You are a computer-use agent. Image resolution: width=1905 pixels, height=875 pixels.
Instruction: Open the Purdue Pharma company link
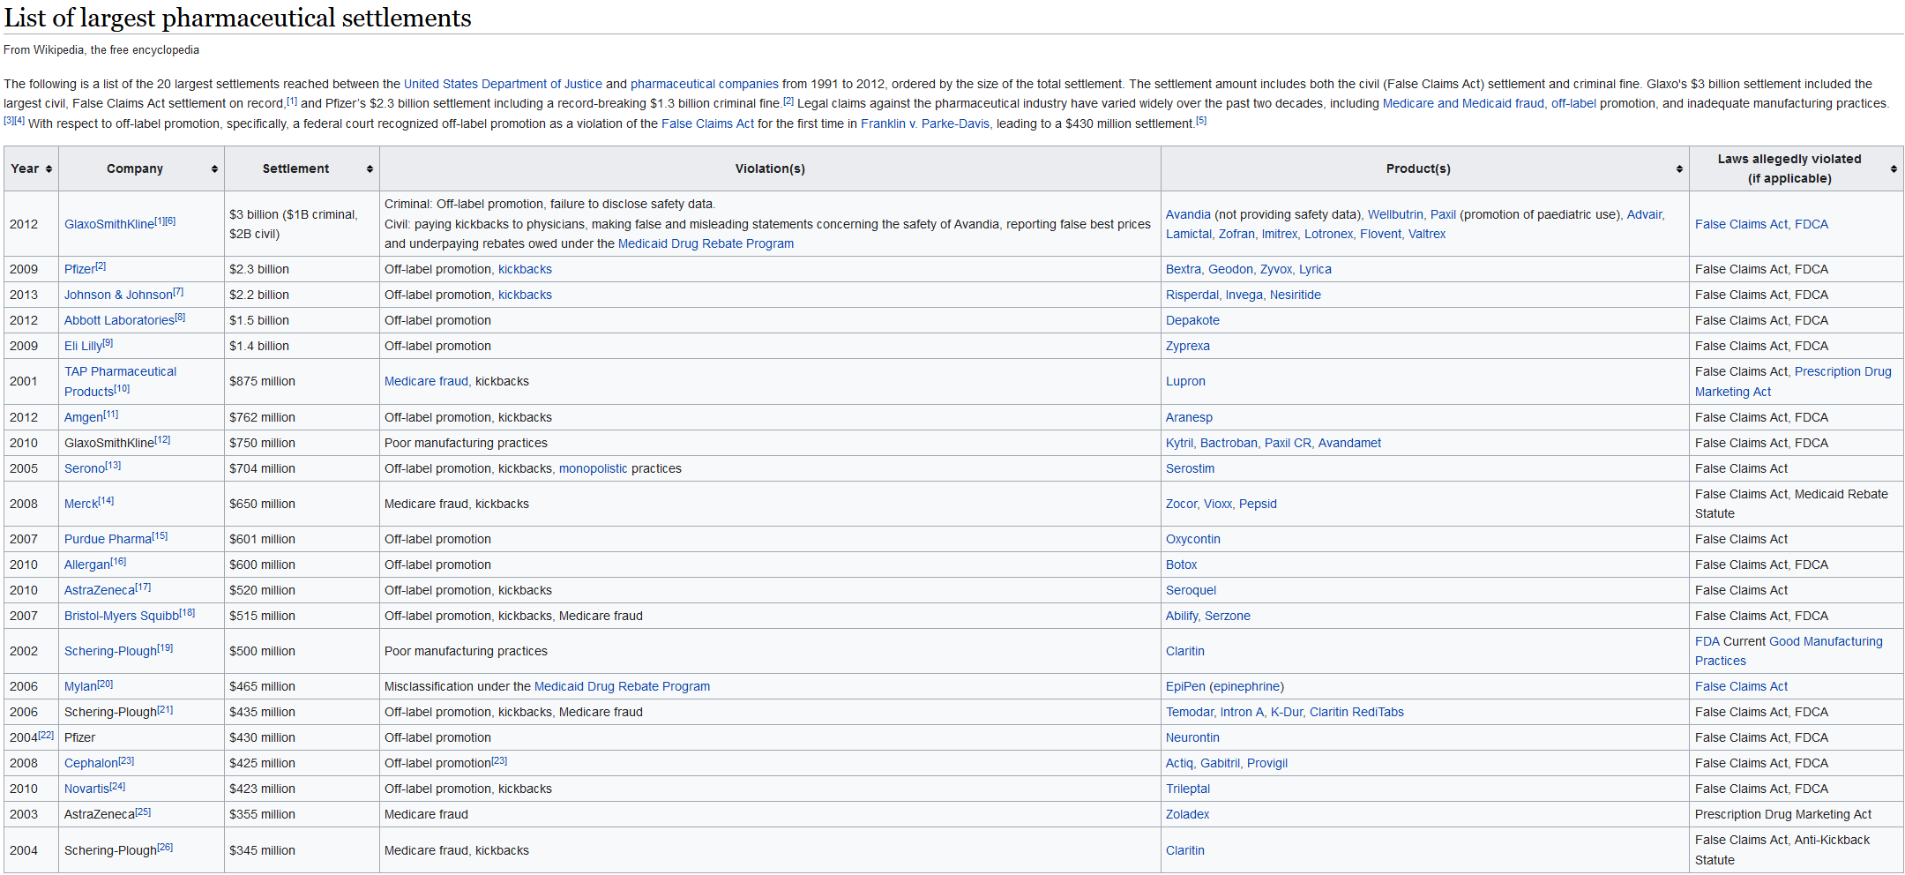[108, 539]
